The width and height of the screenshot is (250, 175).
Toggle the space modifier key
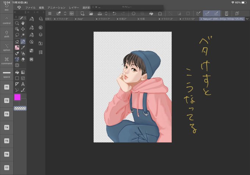click(x=7, y=74)
